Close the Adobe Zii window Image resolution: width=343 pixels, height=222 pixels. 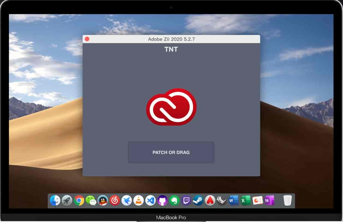tap(87, 39)
